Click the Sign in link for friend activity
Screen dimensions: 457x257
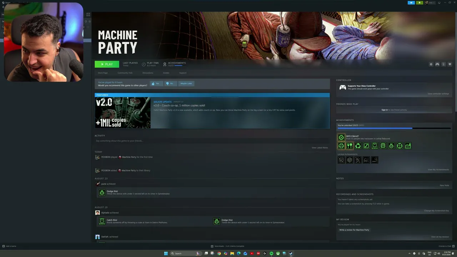[x=385, y=110]
